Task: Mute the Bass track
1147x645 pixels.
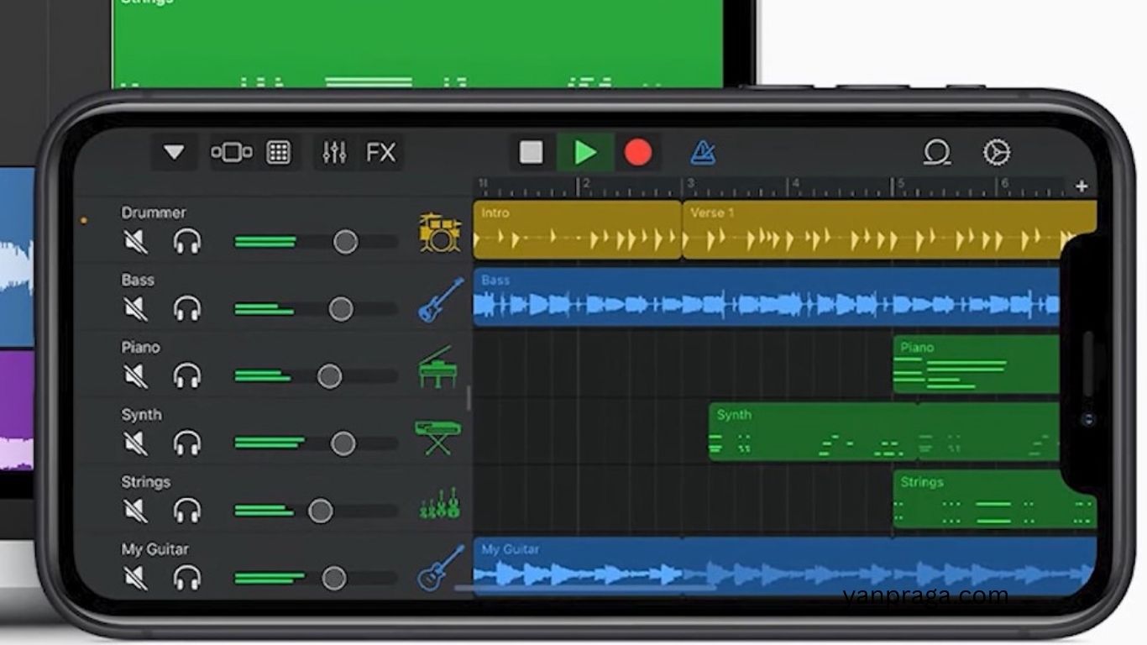Action: 135,309
